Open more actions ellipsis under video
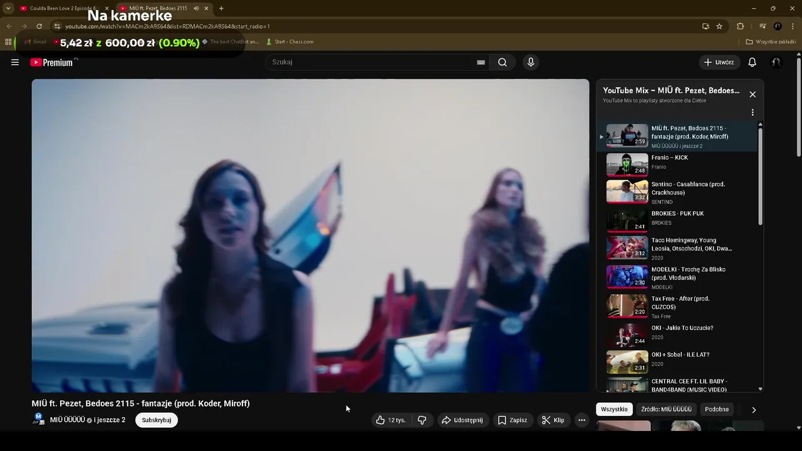This screenshot has width=802, height=451. pyautogui.click(x=581, y=420)
